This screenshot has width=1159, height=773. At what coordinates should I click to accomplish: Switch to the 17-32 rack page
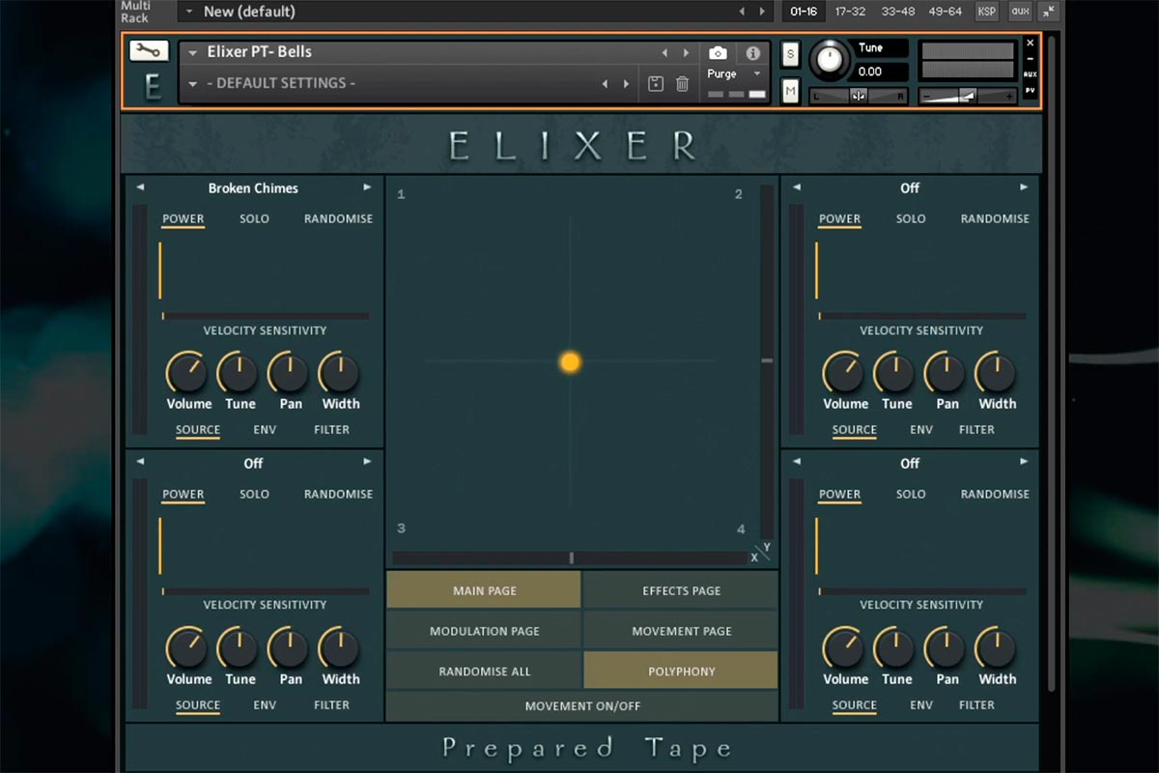point(850,12)
